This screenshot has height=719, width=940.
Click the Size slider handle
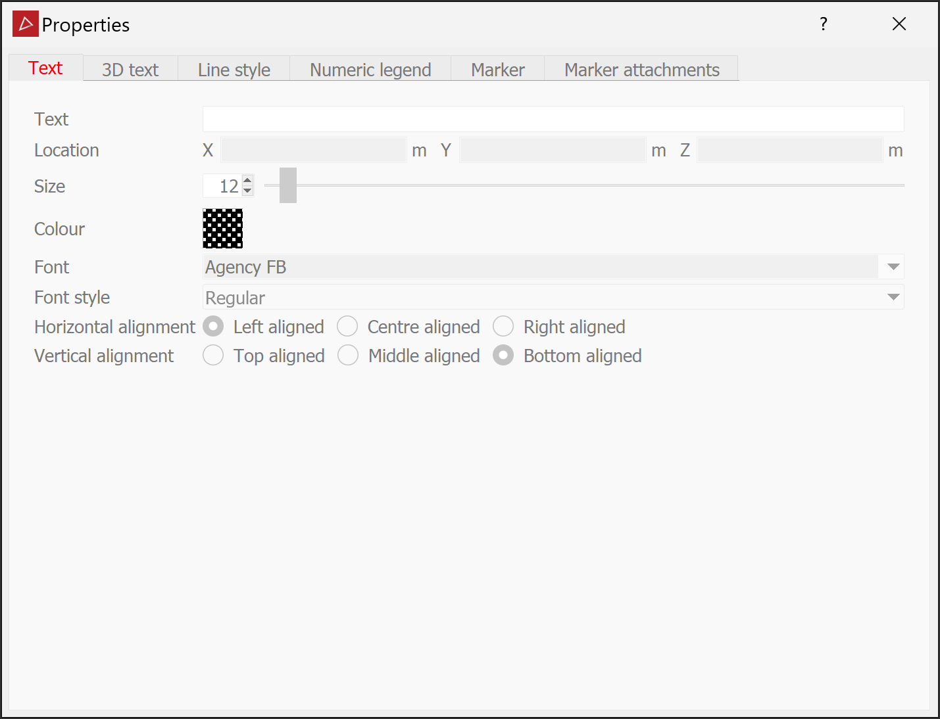pos(288,185)
